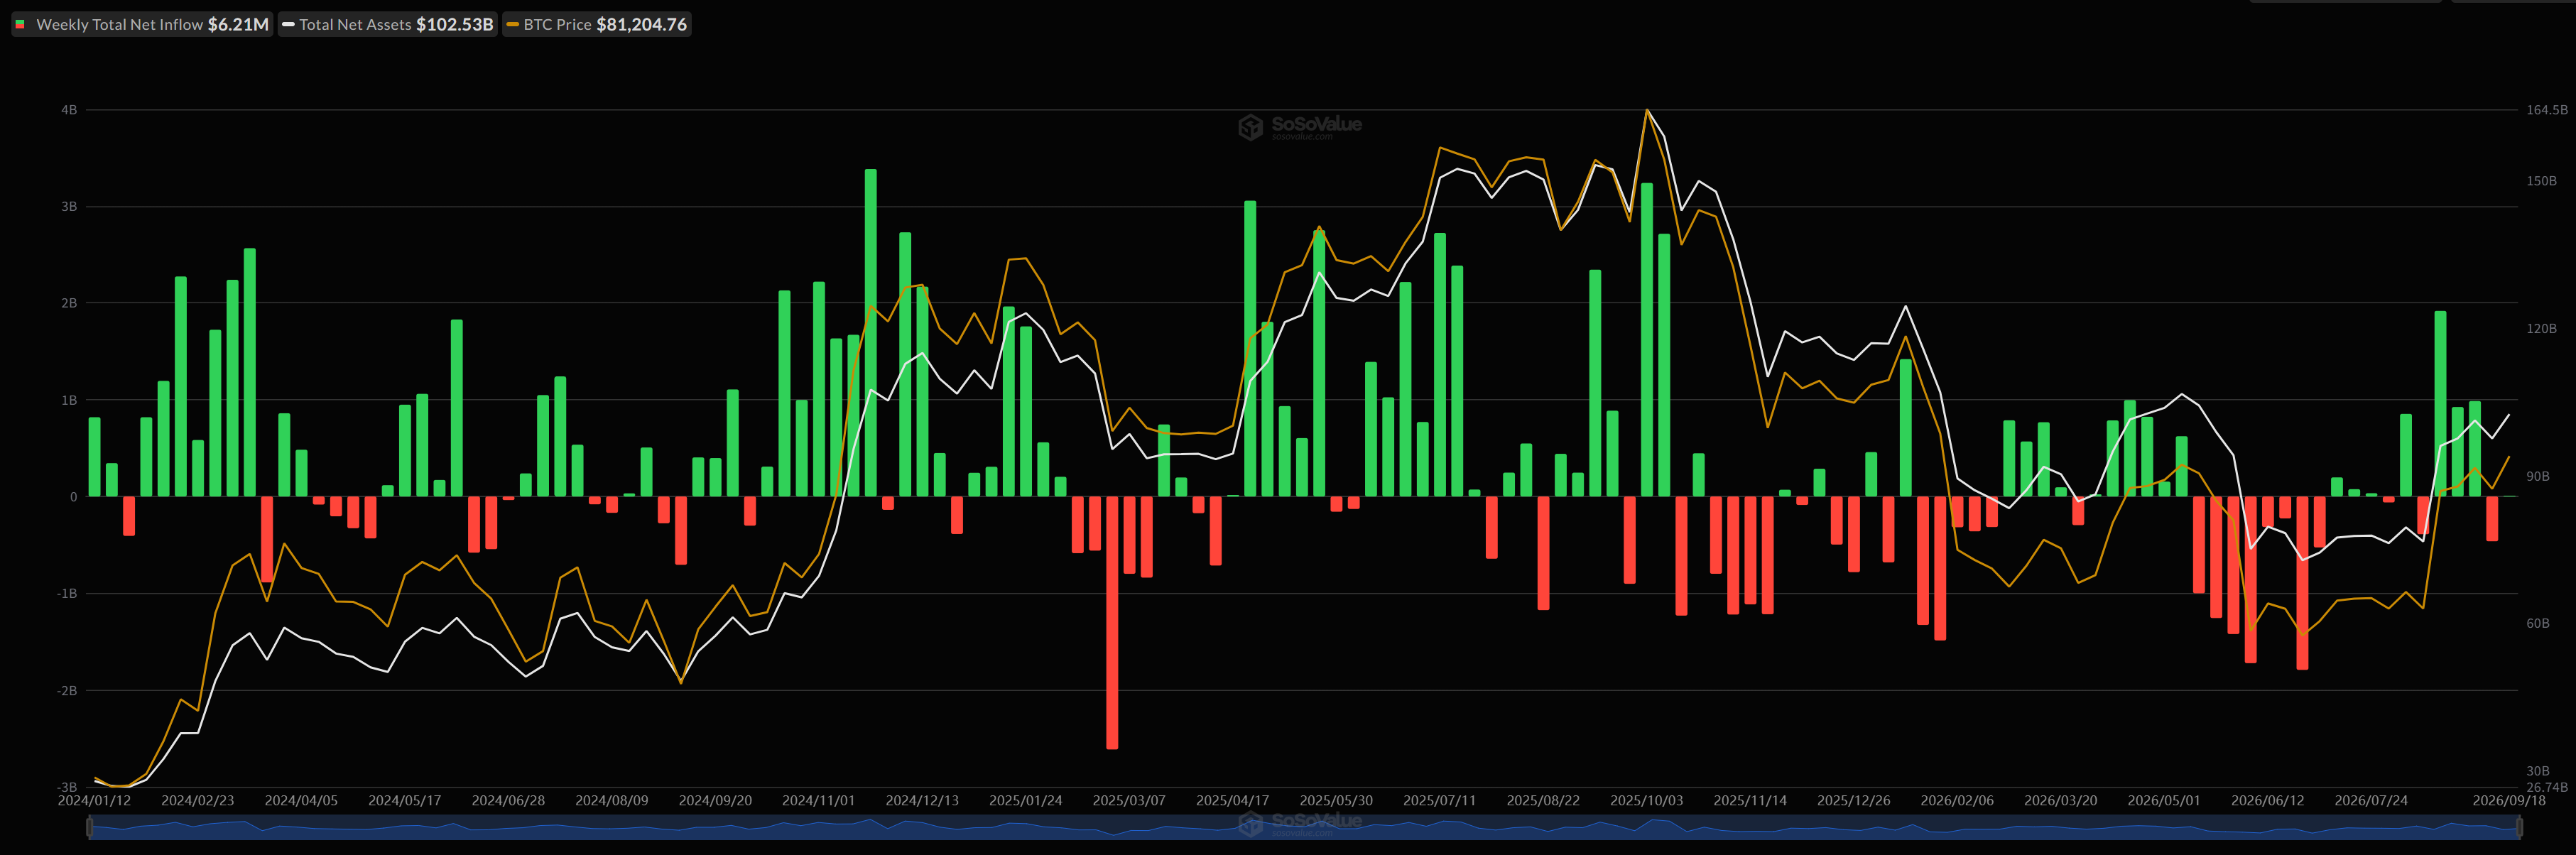
Task: Click the -3B label on left axis
Action: click(x=67, y=788)
